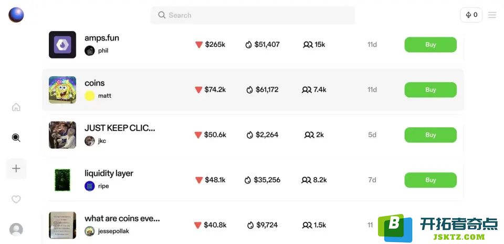Open the what are coins eve... title

click(x=122, y=218)
